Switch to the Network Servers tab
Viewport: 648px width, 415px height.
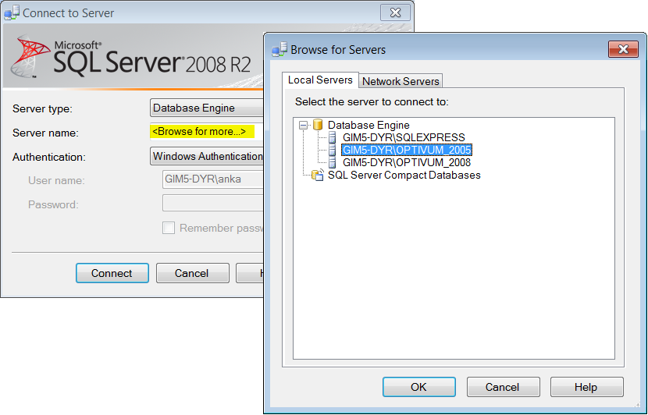tap(401, 81)
